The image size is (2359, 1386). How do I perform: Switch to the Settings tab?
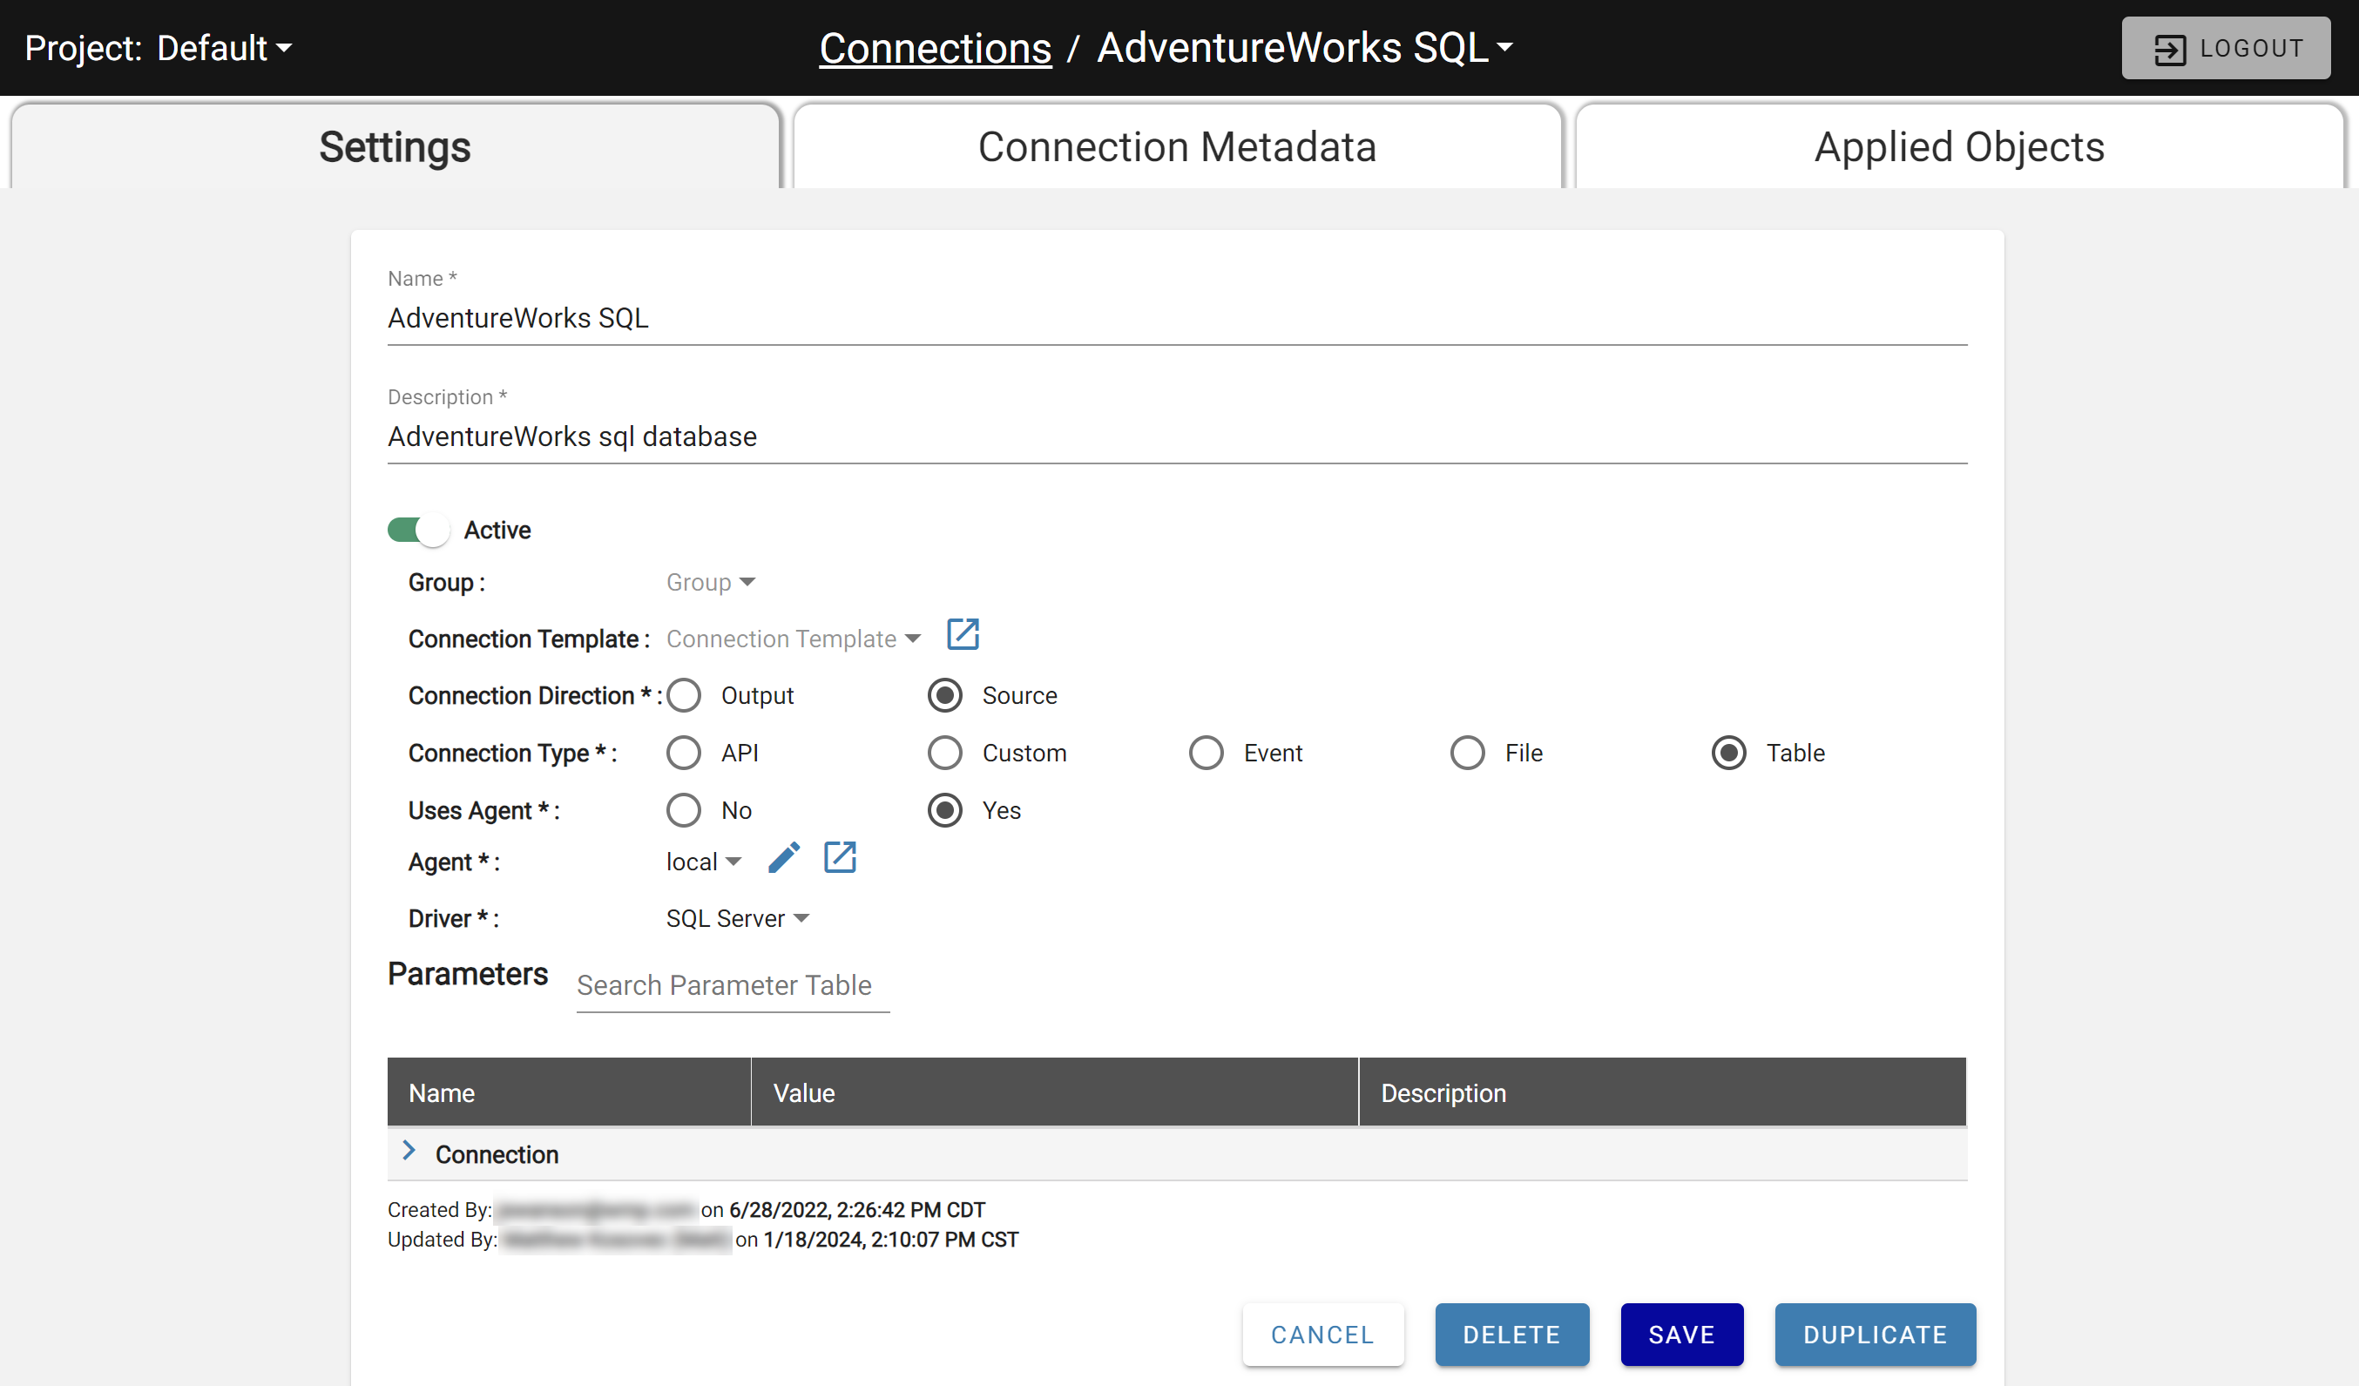point(395,147)
